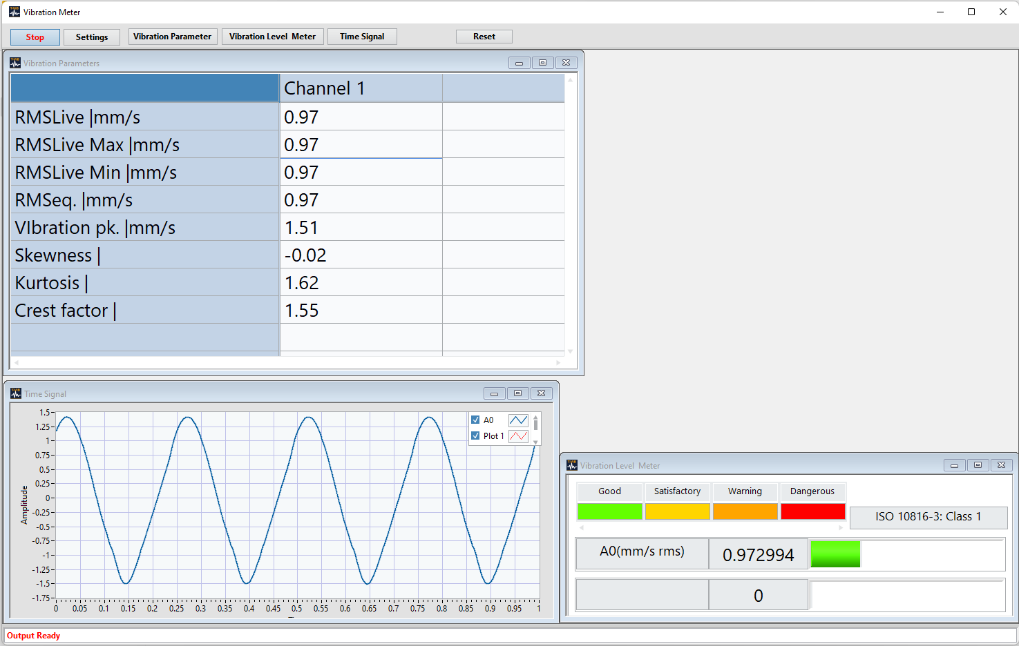Screen dimensions: 1019x646
Task: Click the red Dangerous color swatch
Action: [813, 511]
